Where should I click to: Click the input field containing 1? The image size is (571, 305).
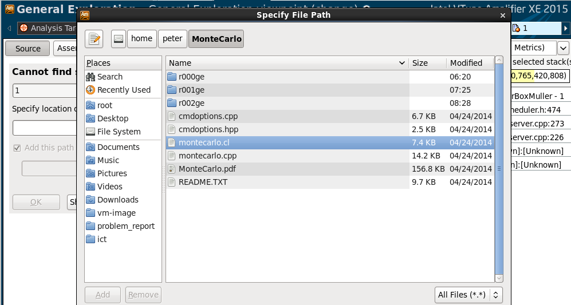45,90
